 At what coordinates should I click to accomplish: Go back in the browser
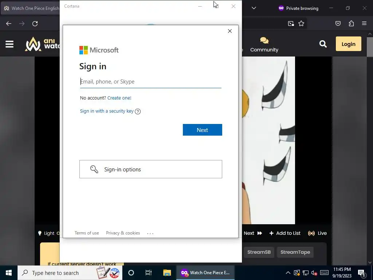pos(9,24)
